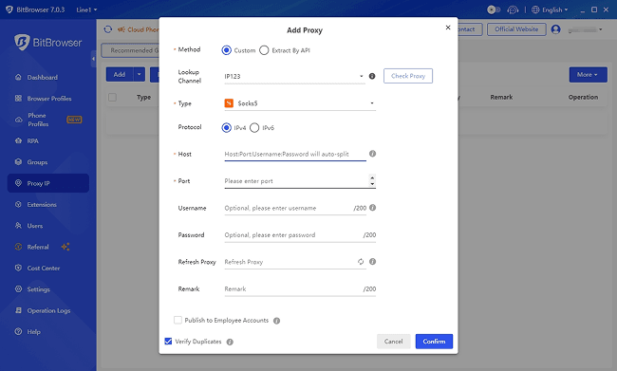The image size is (617, 371).
Task: Click the RPA robot icon
Action: click(x=18, y=140)
